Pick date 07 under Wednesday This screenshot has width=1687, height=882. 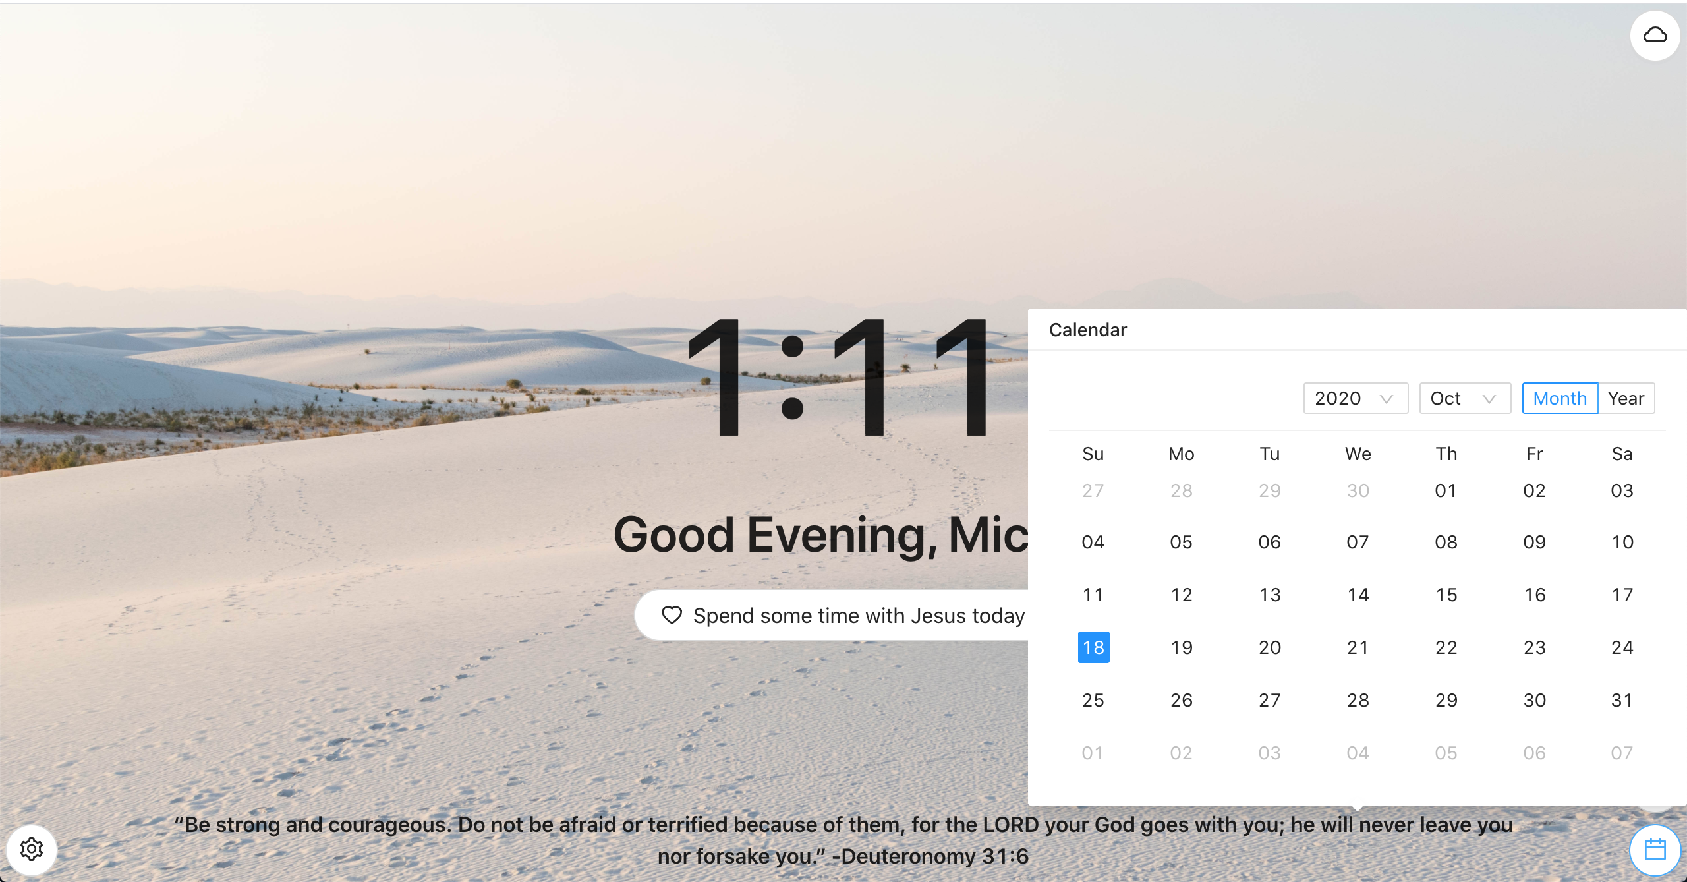click(1358, 542)
